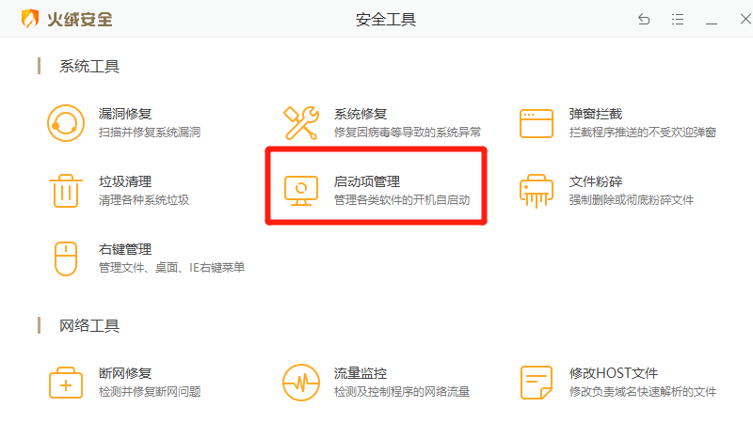Go back using the title bar return arrow
This screenshot has height=423, width=753.
(644, 20)
